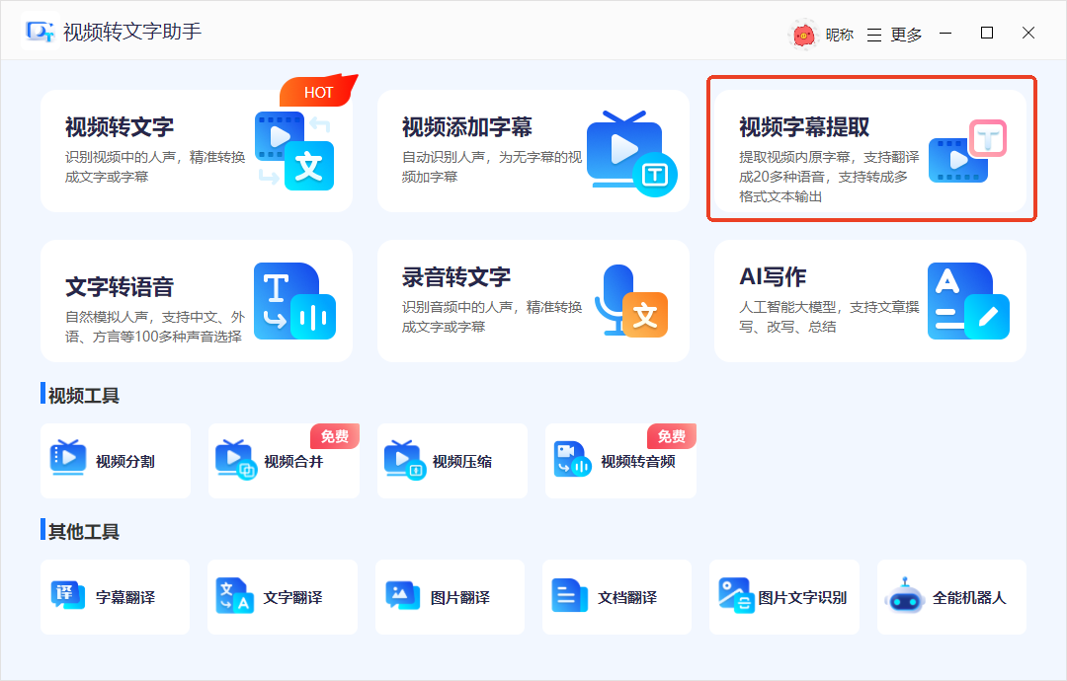Click the 文档翻译 label
Image resolution: width=1067 pixels, height=681 pixels.
627,597
